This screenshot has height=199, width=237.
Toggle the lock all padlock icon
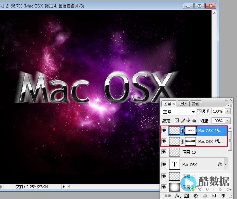coord(194,120)
